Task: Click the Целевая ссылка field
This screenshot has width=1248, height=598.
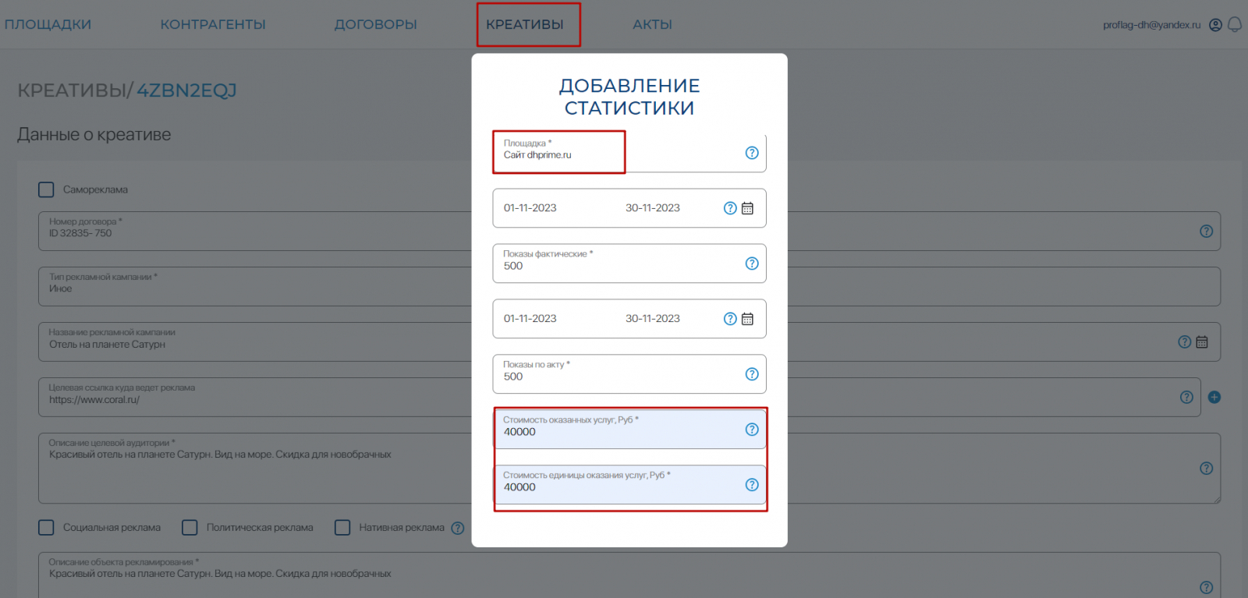Action: (619, 398)
